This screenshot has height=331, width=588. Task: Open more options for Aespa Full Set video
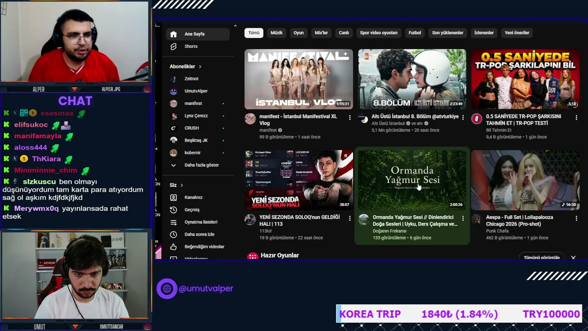click(577, 218)
